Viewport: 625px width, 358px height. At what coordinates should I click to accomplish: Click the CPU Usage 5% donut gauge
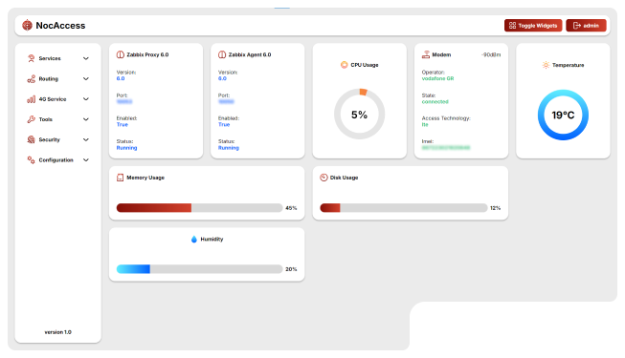[359, 115]
